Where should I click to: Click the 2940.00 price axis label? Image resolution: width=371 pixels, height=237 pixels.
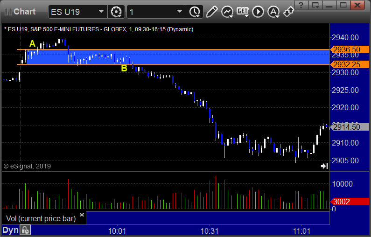345,38
